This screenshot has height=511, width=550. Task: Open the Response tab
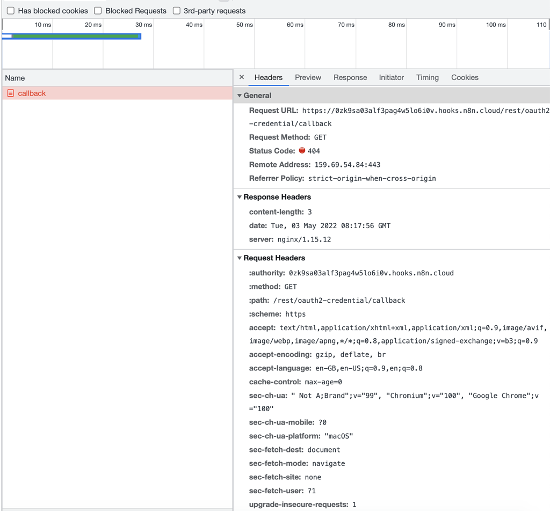pos(350,77)
